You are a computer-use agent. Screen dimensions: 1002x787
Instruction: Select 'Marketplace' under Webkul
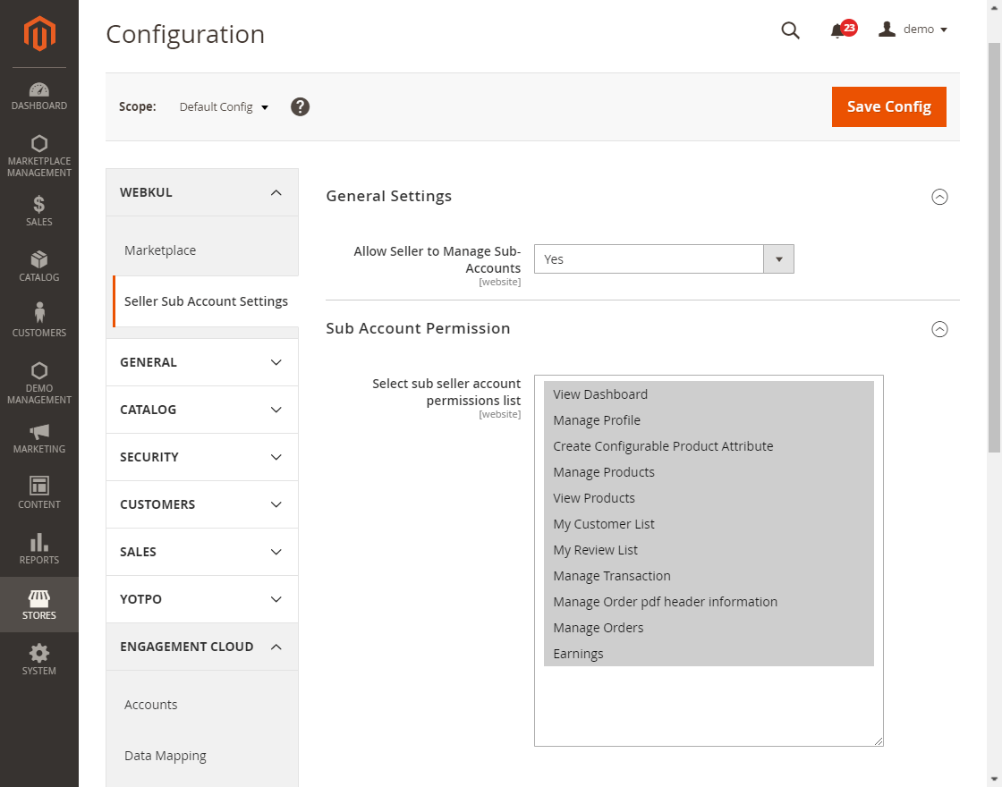tap(160, 250)
